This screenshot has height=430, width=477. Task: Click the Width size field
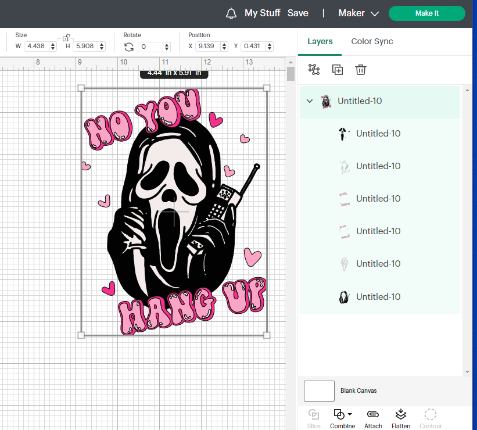coord(37,46)
